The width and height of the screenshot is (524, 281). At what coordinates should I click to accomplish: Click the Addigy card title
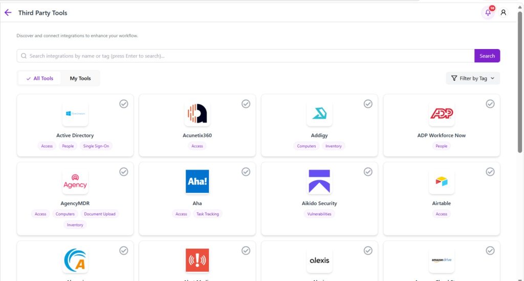click(319, 135)
